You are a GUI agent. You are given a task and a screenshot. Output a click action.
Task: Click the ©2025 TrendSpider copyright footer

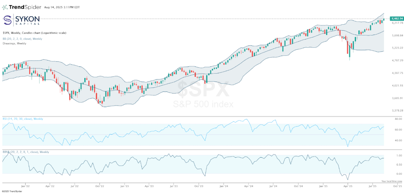(12, 191)
